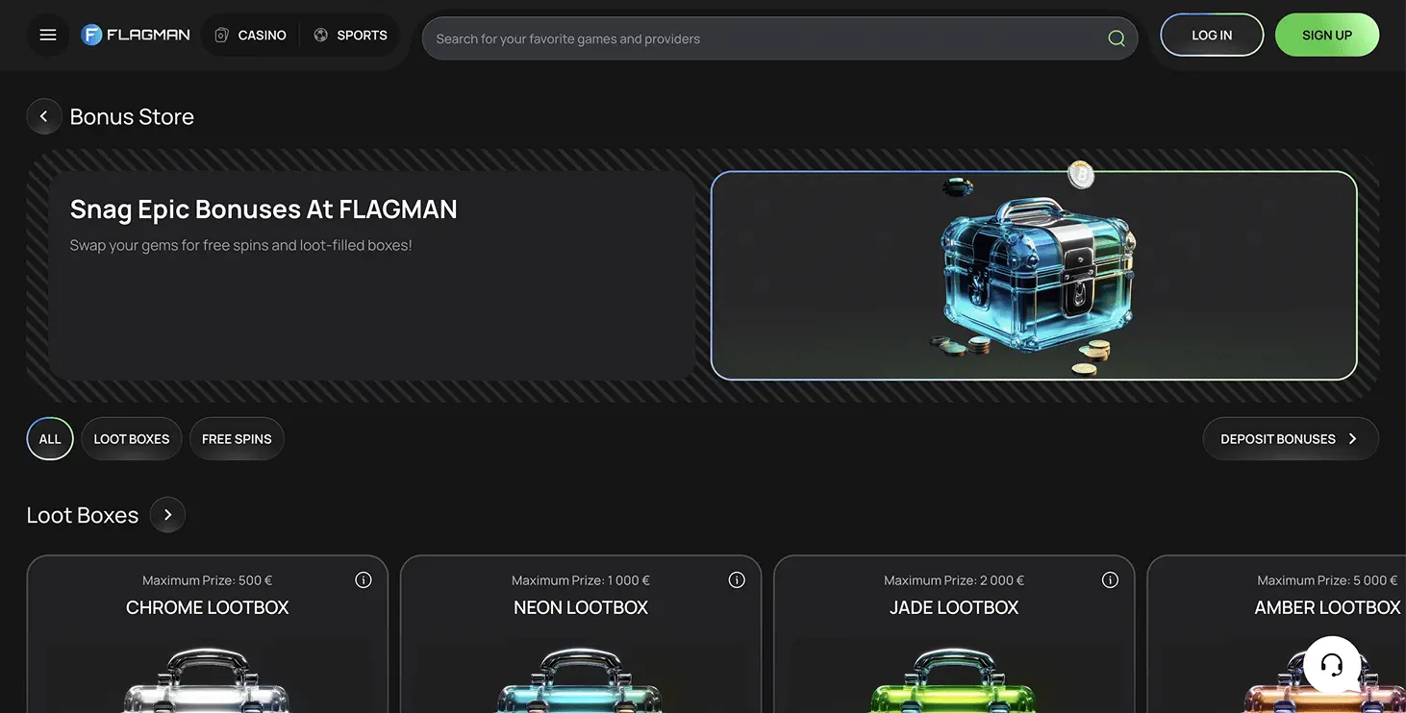
Task: Filter by Loot Boxes
Action: (x=132, y=439)
